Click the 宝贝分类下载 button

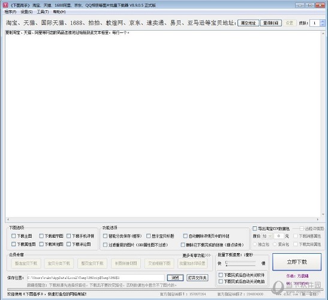click(59, 263)
